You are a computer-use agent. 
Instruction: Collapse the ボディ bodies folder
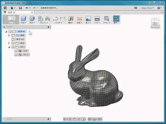pyautogui.click(x=9, y=47)
